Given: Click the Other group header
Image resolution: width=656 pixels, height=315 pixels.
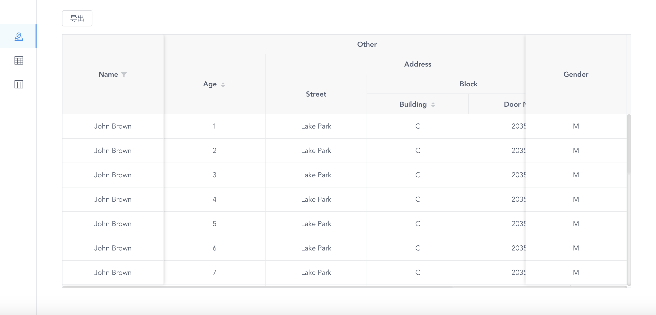Looking at the screenshot, I should click(x=366, y=44).
